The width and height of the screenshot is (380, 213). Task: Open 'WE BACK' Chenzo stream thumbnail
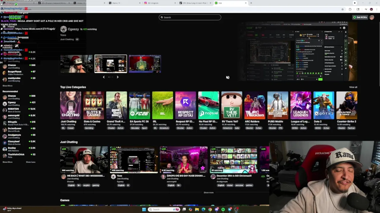tap(84, 159)
